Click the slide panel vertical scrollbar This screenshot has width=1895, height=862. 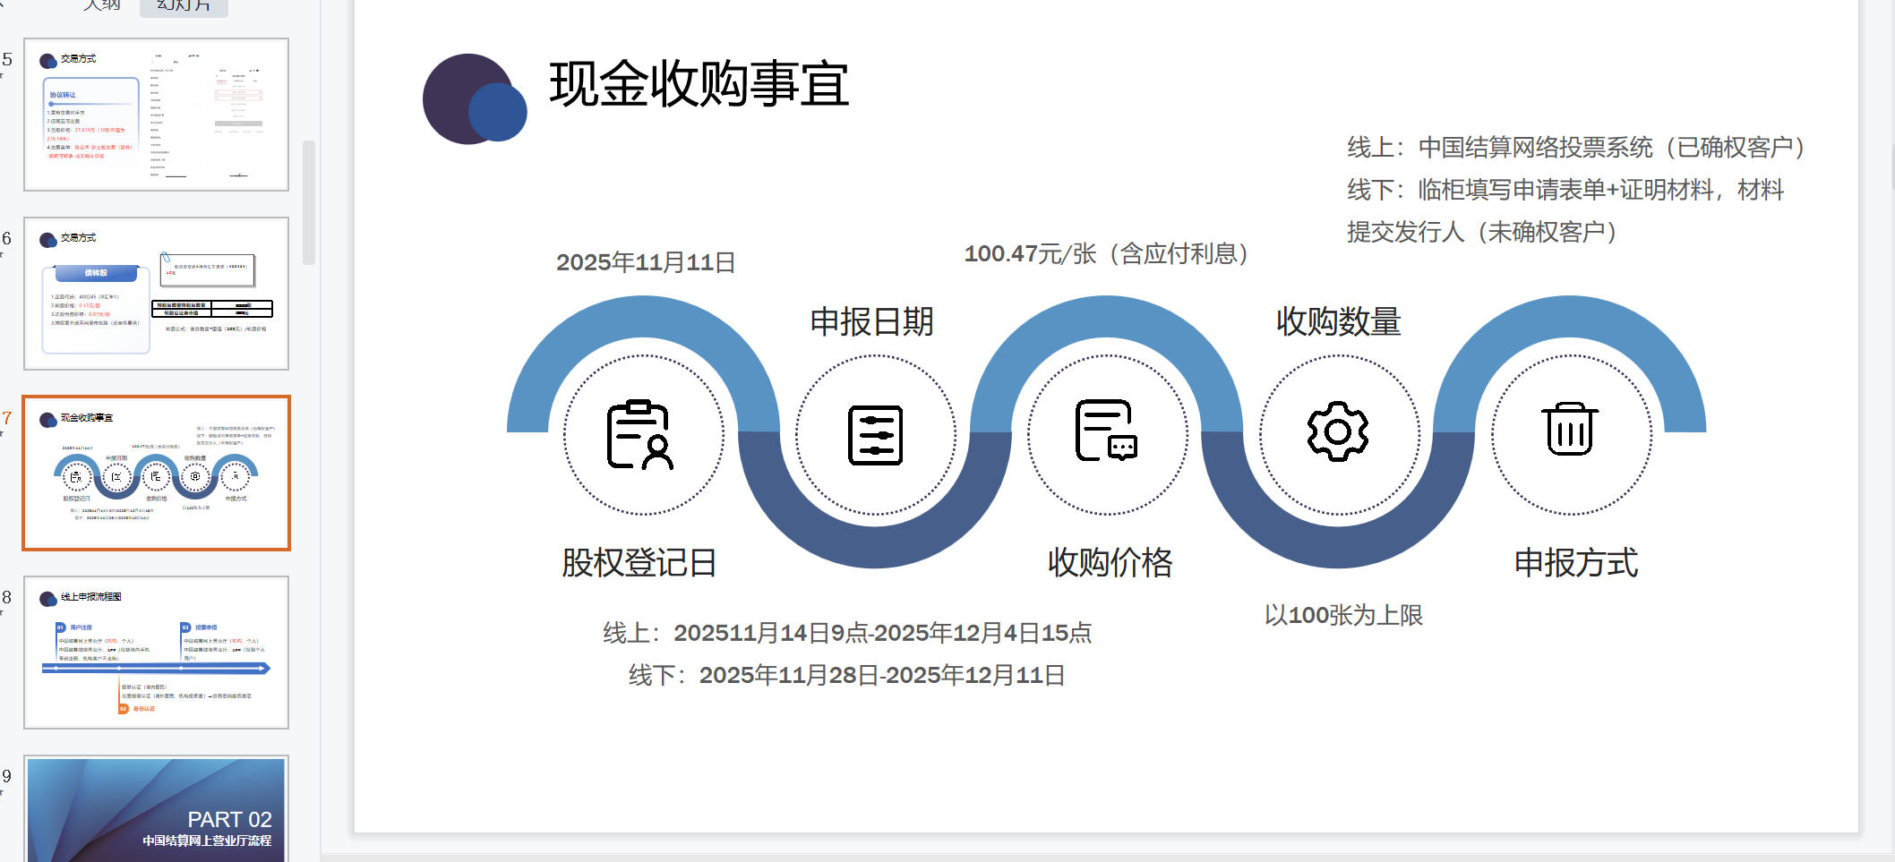click(309, 202)
